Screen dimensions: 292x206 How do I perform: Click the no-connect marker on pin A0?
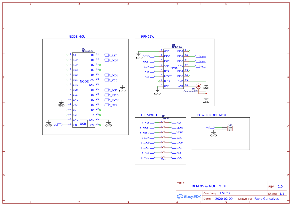67,55
